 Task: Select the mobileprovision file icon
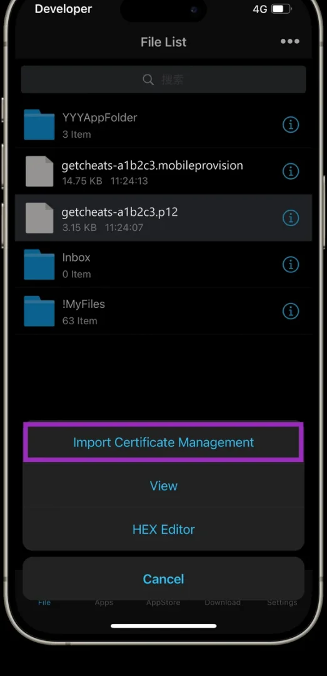pyautogui.click(x=39, y=171)
